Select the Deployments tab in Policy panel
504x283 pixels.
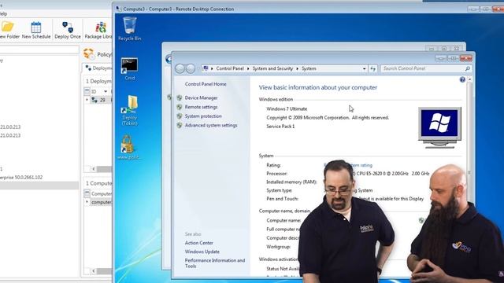(98, 68)
